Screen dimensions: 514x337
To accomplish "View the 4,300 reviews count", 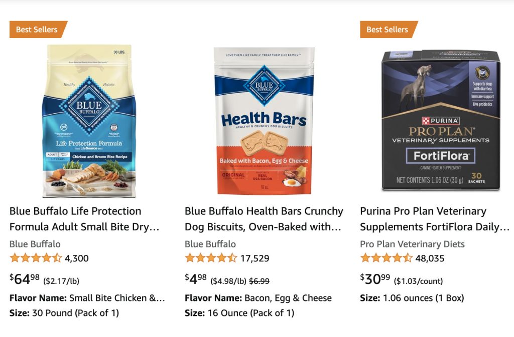I will point(77,258).
